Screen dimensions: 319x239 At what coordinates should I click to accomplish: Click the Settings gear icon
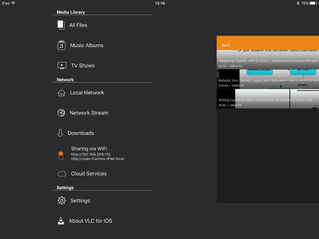pos(61,201)
